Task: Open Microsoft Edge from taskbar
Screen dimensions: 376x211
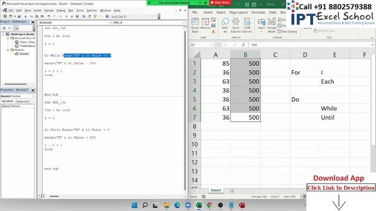Action: pyautogui.click(x=177, y=205)
